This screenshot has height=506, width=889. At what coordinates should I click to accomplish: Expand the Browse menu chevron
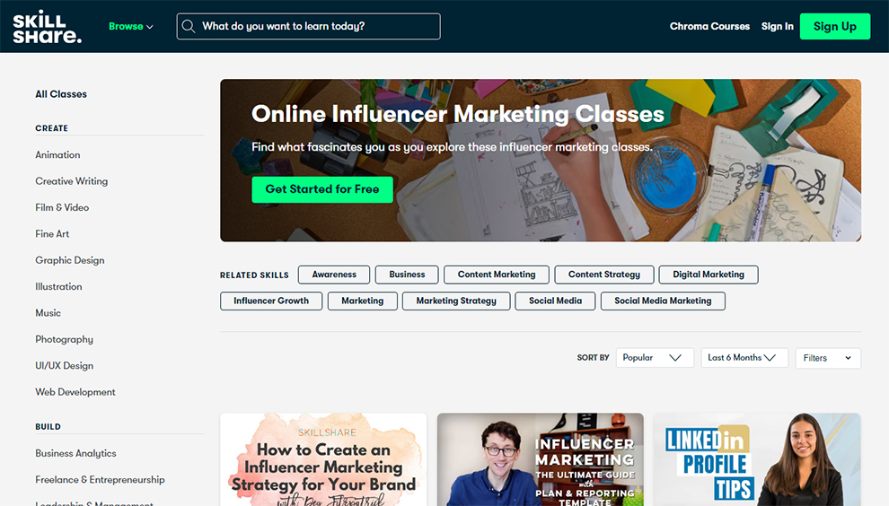tap(150, 27)
